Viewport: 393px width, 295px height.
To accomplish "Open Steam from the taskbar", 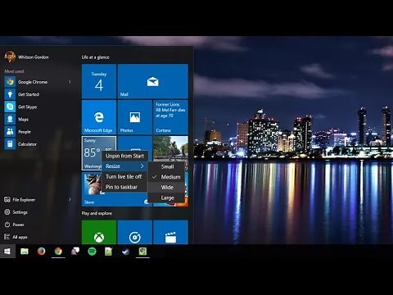I will coord(126,252).
